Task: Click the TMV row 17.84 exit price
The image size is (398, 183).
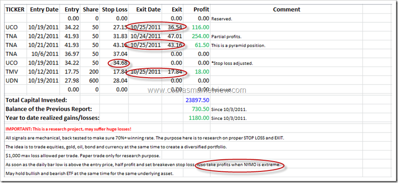Action: click(x=174, y=72)
